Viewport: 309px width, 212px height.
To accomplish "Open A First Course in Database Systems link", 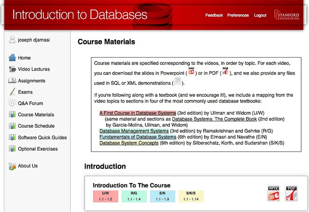I will [x=138, y=113].
